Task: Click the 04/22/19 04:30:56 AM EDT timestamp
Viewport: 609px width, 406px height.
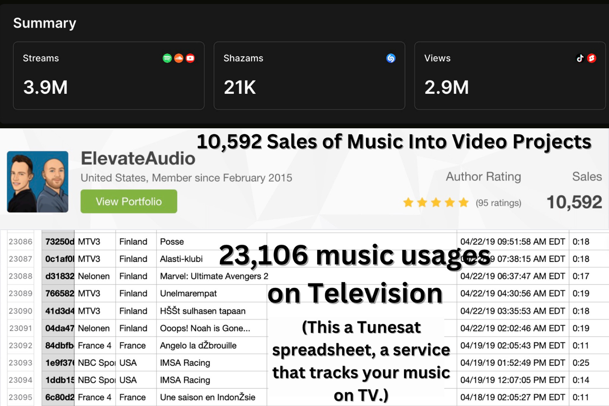Action: (513, 293)
